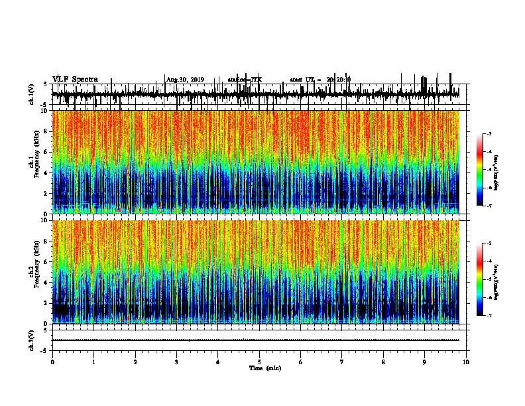Screen dimensions: 525x406
Task: Click the time axis tick label "1"
Action: pos(93,362)
